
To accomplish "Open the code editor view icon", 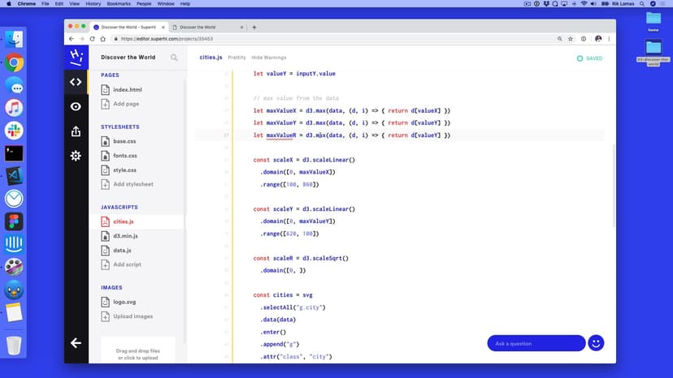I will click(76, 81).
